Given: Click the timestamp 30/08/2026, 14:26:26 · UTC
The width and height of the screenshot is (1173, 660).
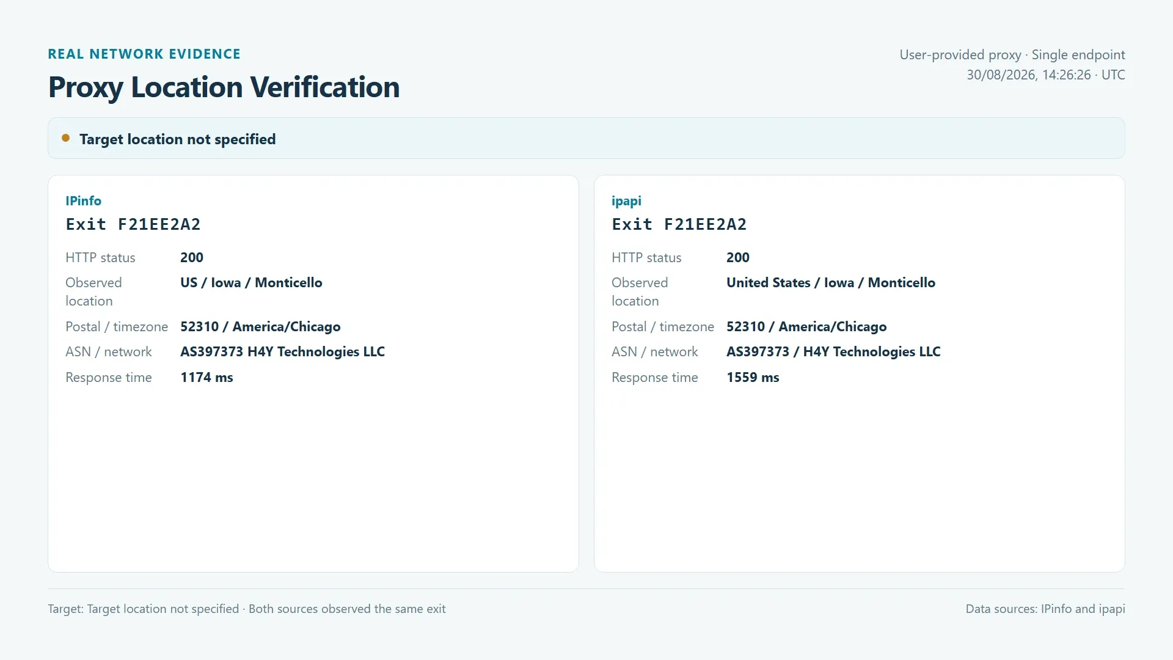Looking at the screenshot, I should [x=1045, y=75].
